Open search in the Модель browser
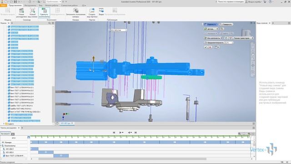Viewport: 291px width, 164px height. [x=50, y=23]
